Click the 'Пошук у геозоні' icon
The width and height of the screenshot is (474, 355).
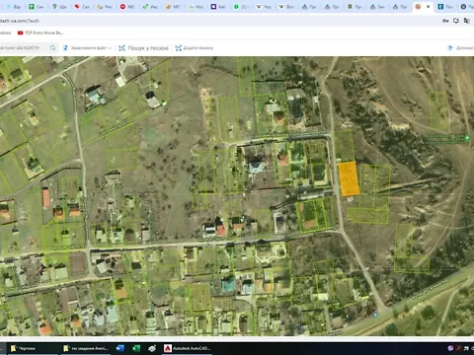coord(121,48)
